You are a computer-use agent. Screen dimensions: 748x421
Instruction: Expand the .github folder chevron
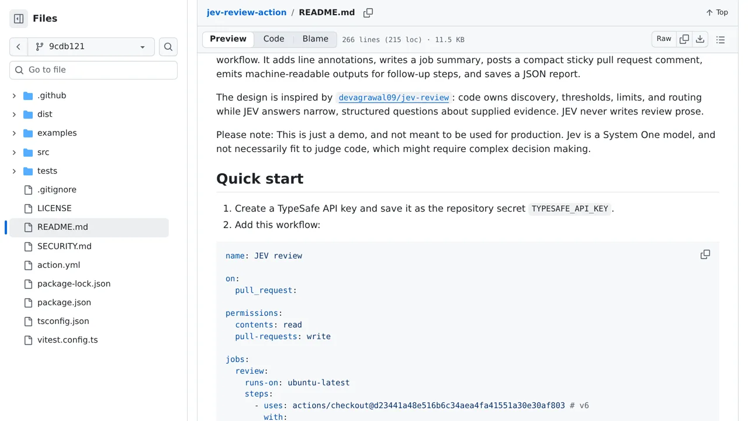[x=14, y=95]
